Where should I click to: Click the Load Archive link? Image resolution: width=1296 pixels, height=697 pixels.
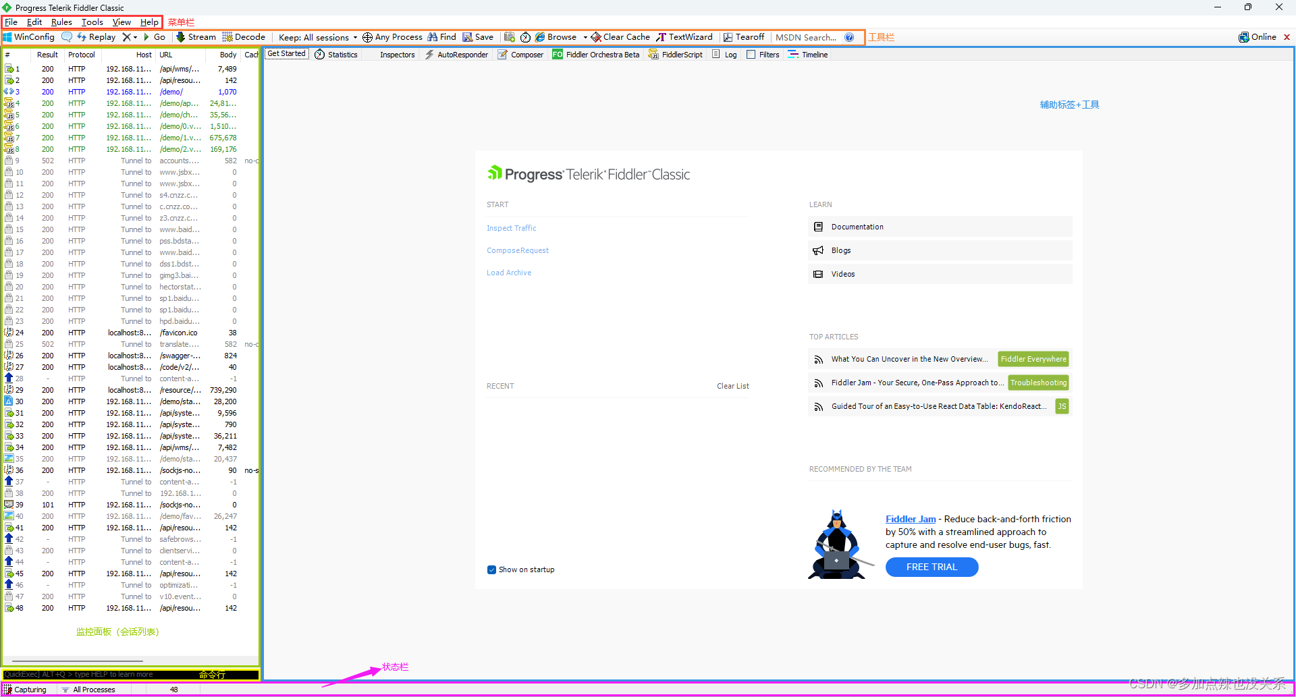coord(509,273)
